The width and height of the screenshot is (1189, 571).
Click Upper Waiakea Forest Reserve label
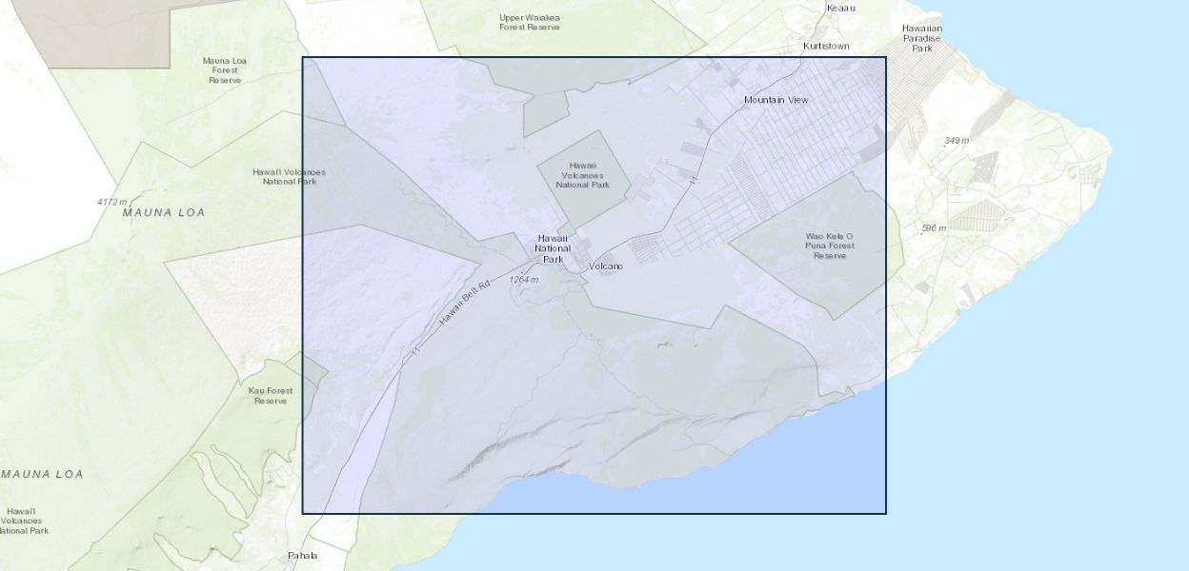pos(531,22)
